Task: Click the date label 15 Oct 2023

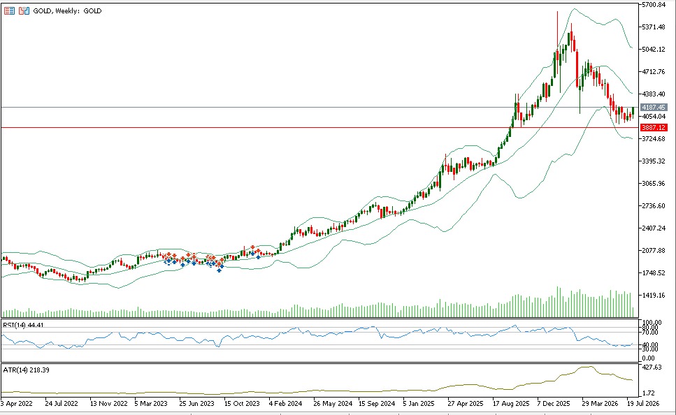Action: (x=242, y=404)
